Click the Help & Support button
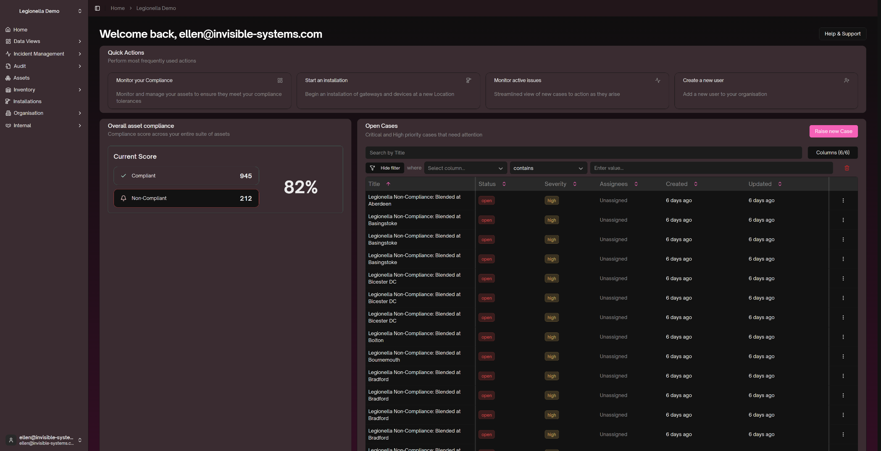Viewport: 881px width, 451px height. pos(842,34)
